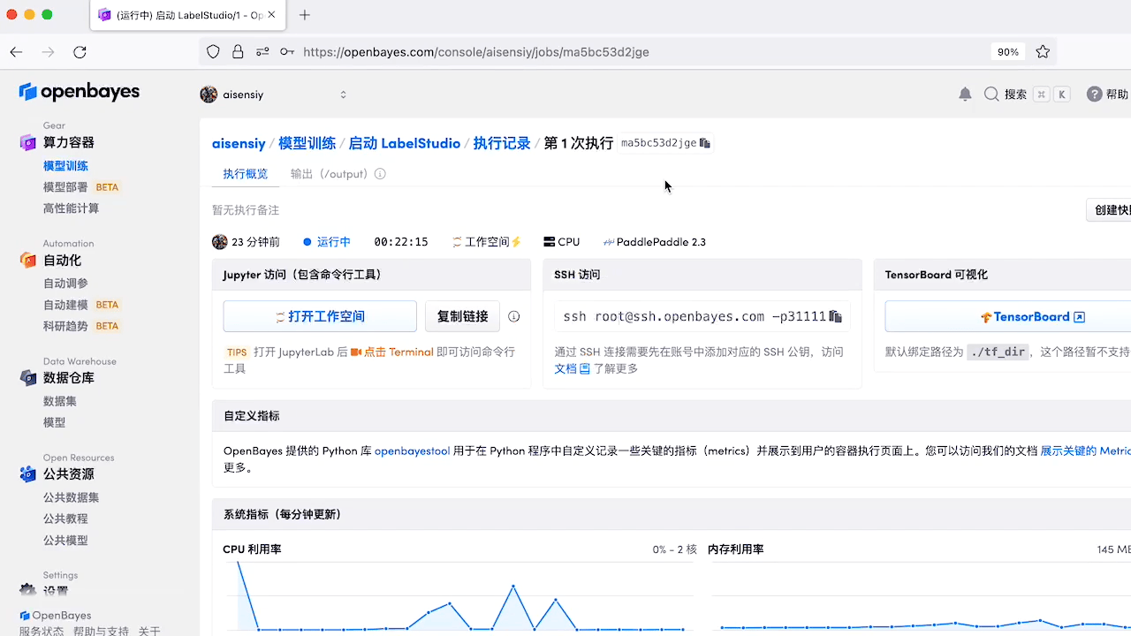Image resolution: width=1131 pixels, height=636 pixels.
Task: Reload the page in browser
Action: 80,52
